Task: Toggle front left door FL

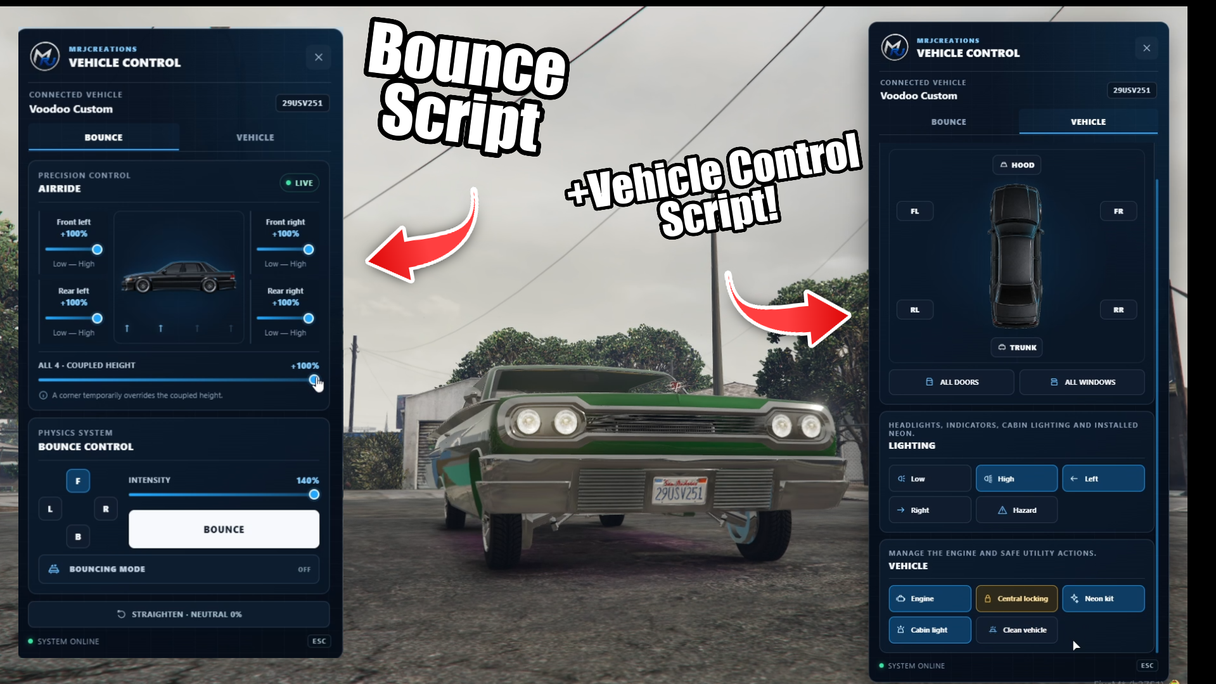Action: click(x=914, y=211)
